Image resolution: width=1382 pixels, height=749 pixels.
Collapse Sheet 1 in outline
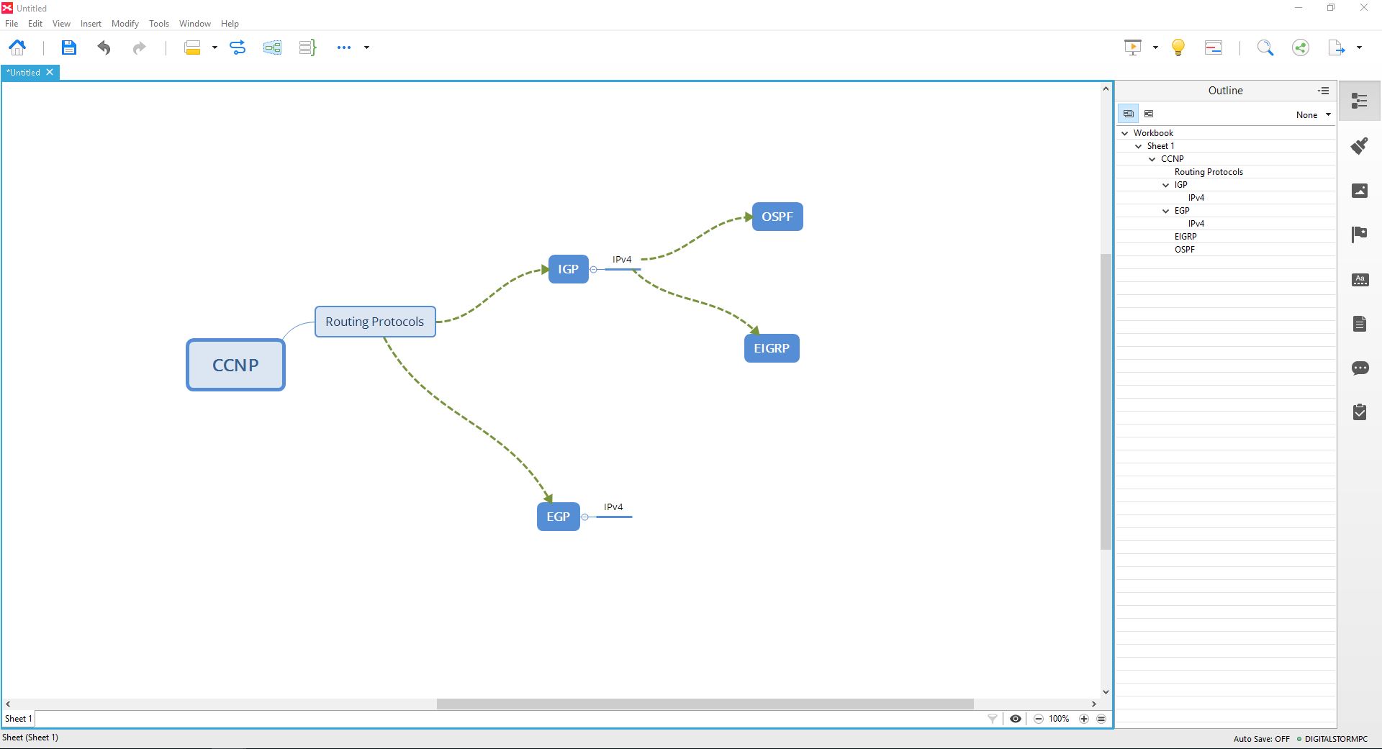(1139, 146)
